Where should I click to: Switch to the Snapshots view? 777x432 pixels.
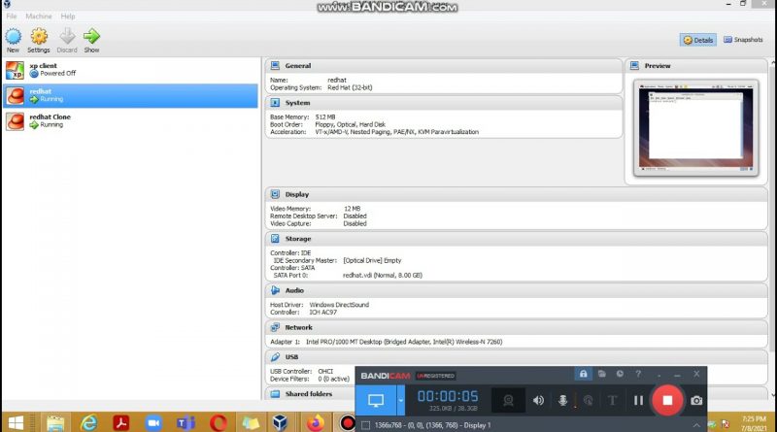tap(743, 40)
